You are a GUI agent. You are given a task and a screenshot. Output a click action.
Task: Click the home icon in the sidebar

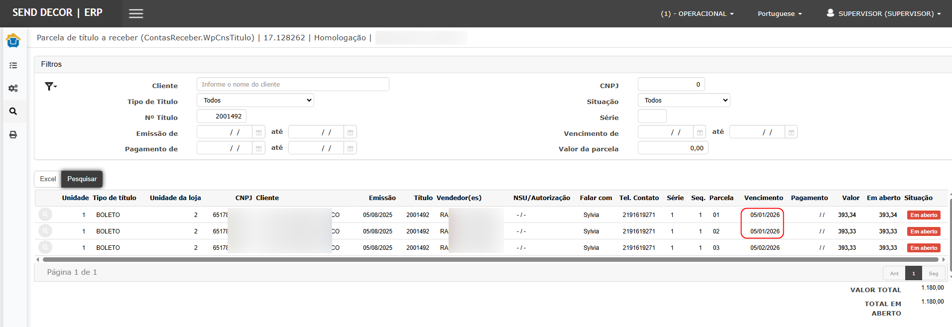(x=13, y=41)
